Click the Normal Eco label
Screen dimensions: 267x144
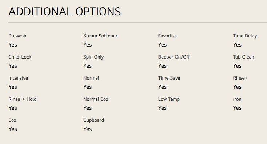96,99
